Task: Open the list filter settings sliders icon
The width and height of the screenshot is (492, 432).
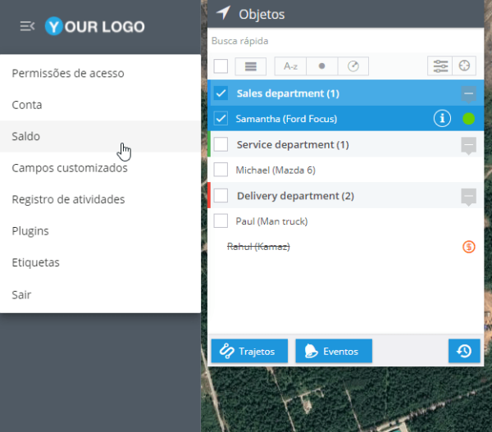Action: 440,66
